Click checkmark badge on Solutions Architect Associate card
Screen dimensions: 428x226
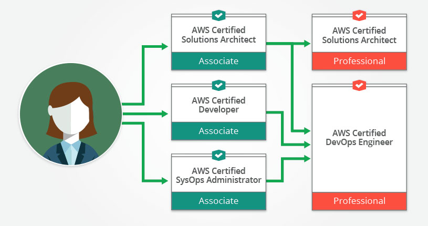218,16
